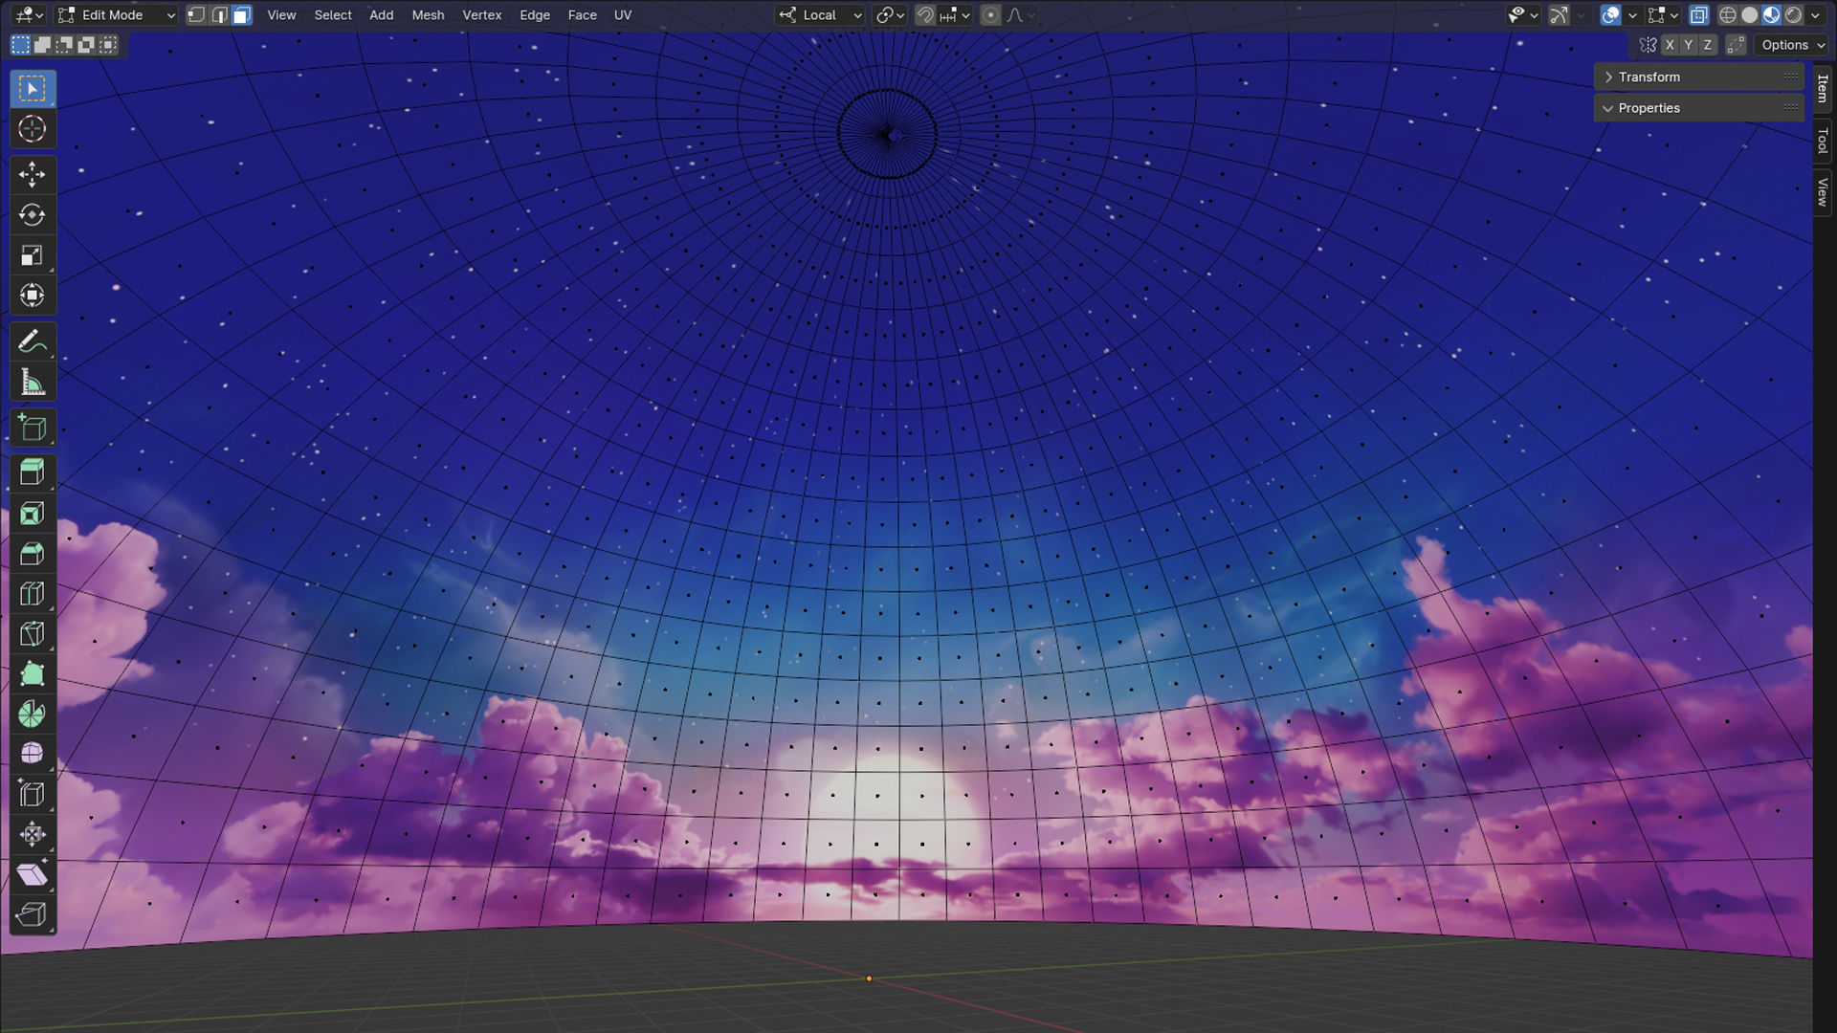Open the Mesh menu
Viewport: 1837px width, 1033px height.
(428, 15)
